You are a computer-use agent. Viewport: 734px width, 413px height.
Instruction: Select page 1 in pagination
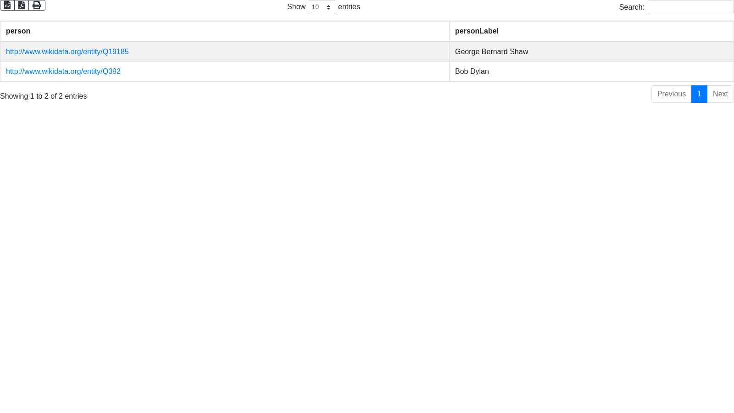coord(699,94)
